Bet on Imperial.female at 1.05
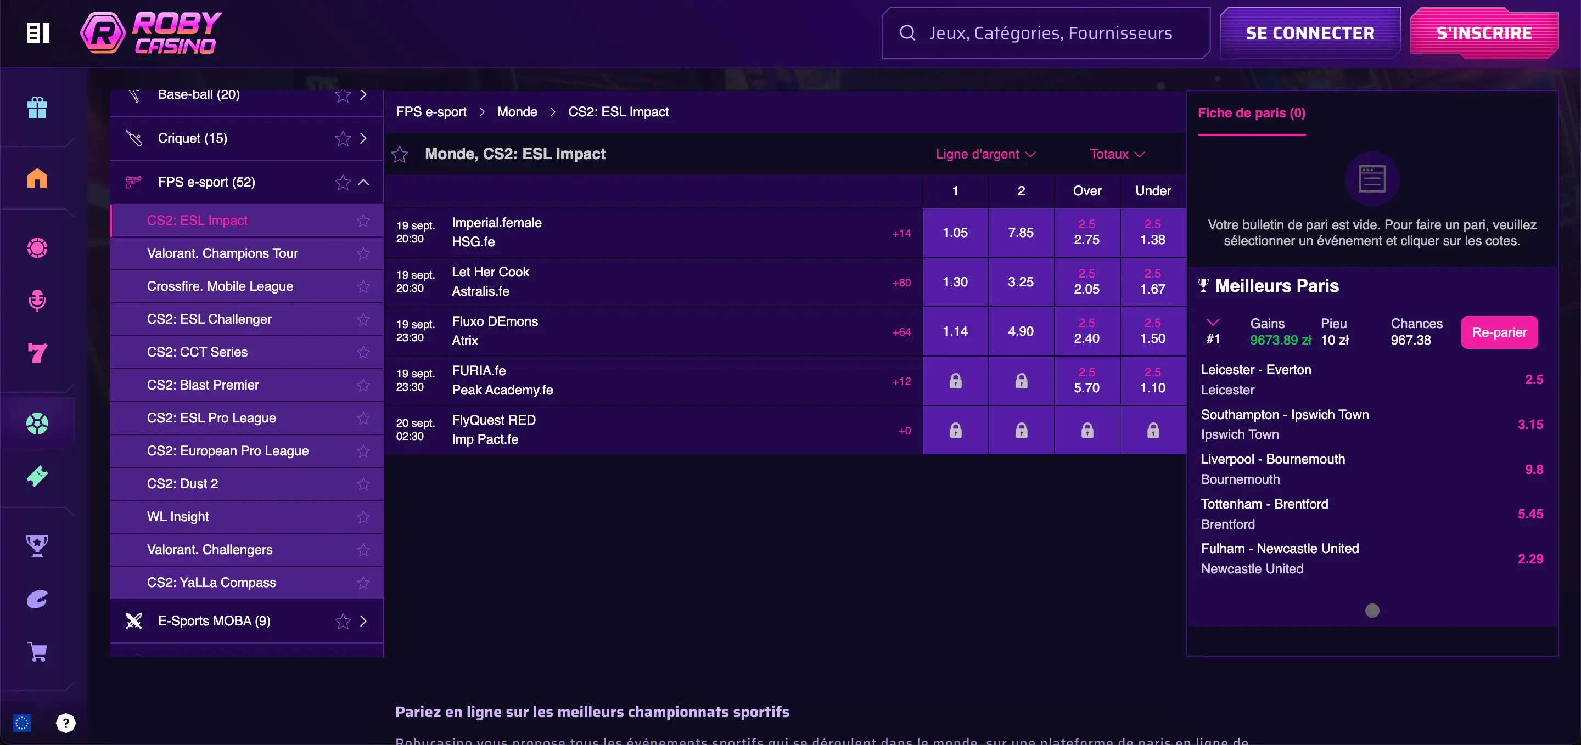Viewport: 1581px width, 745px height. point(955,233)
